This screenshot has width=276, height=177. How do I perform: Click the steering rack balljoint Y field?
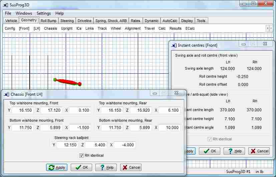click(67, 145)
